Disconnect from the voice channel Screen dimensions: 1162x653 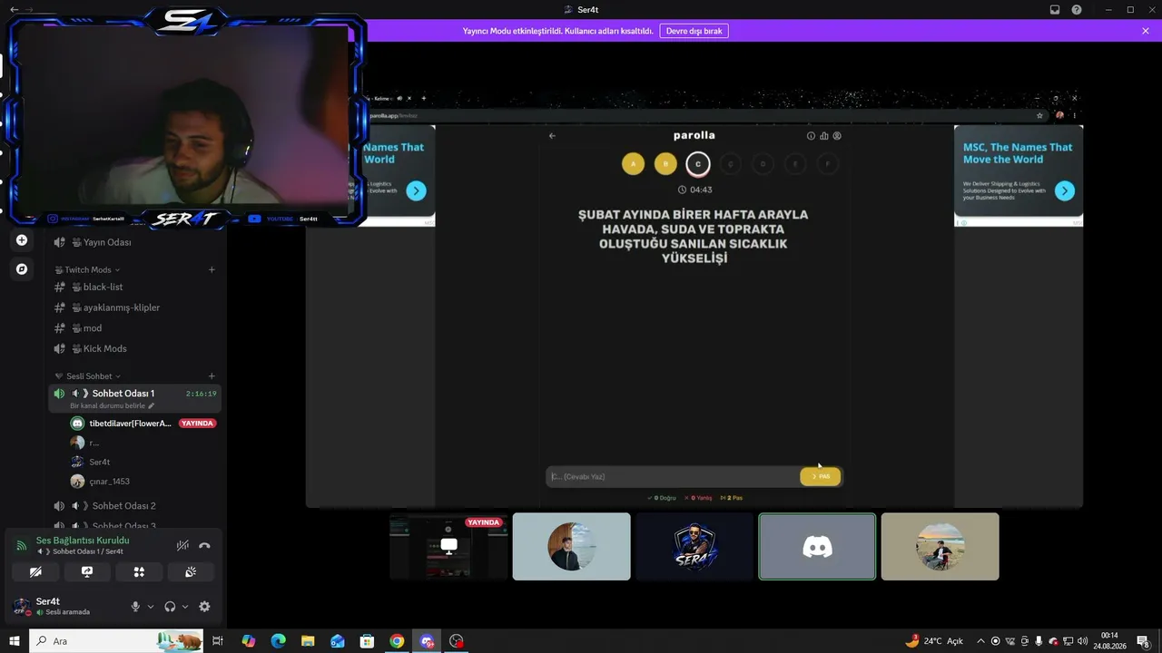204,545
